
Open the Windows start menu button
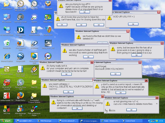7,121
